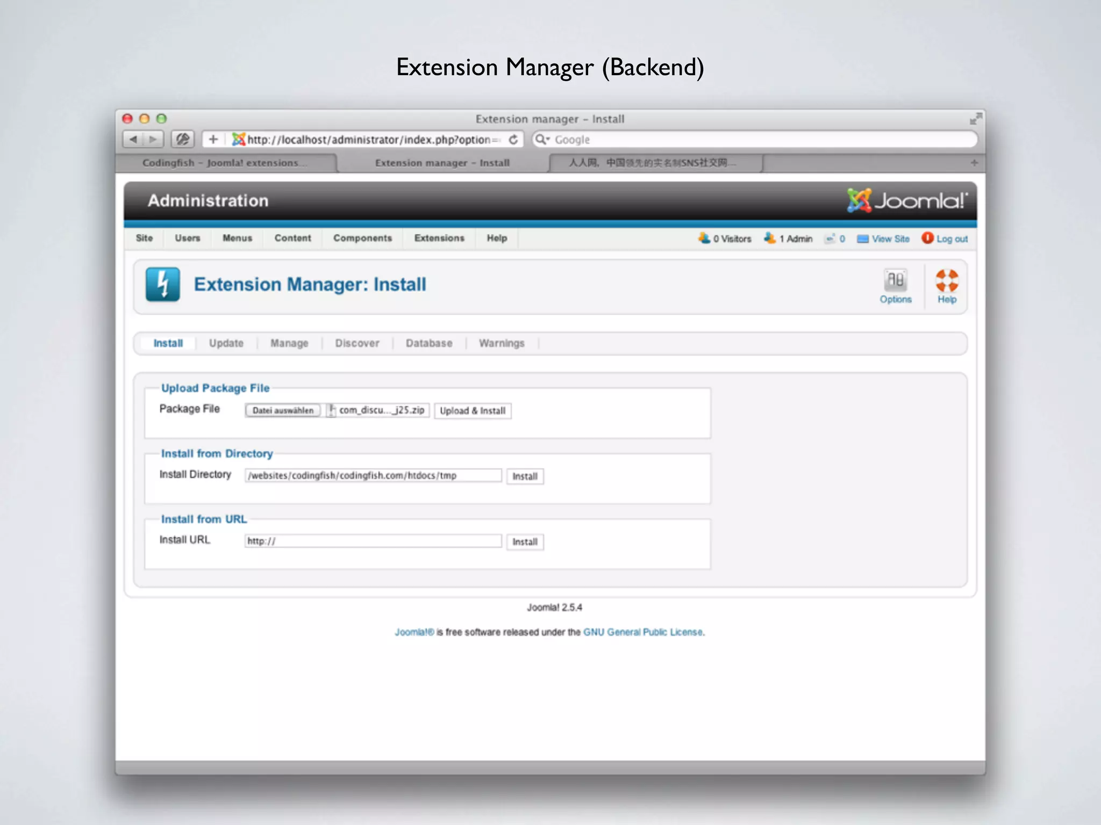The height and width of the screenshot is (825, 1101).
Task: Focus the Install URL http:// field
Action: [x=373, y=541]
